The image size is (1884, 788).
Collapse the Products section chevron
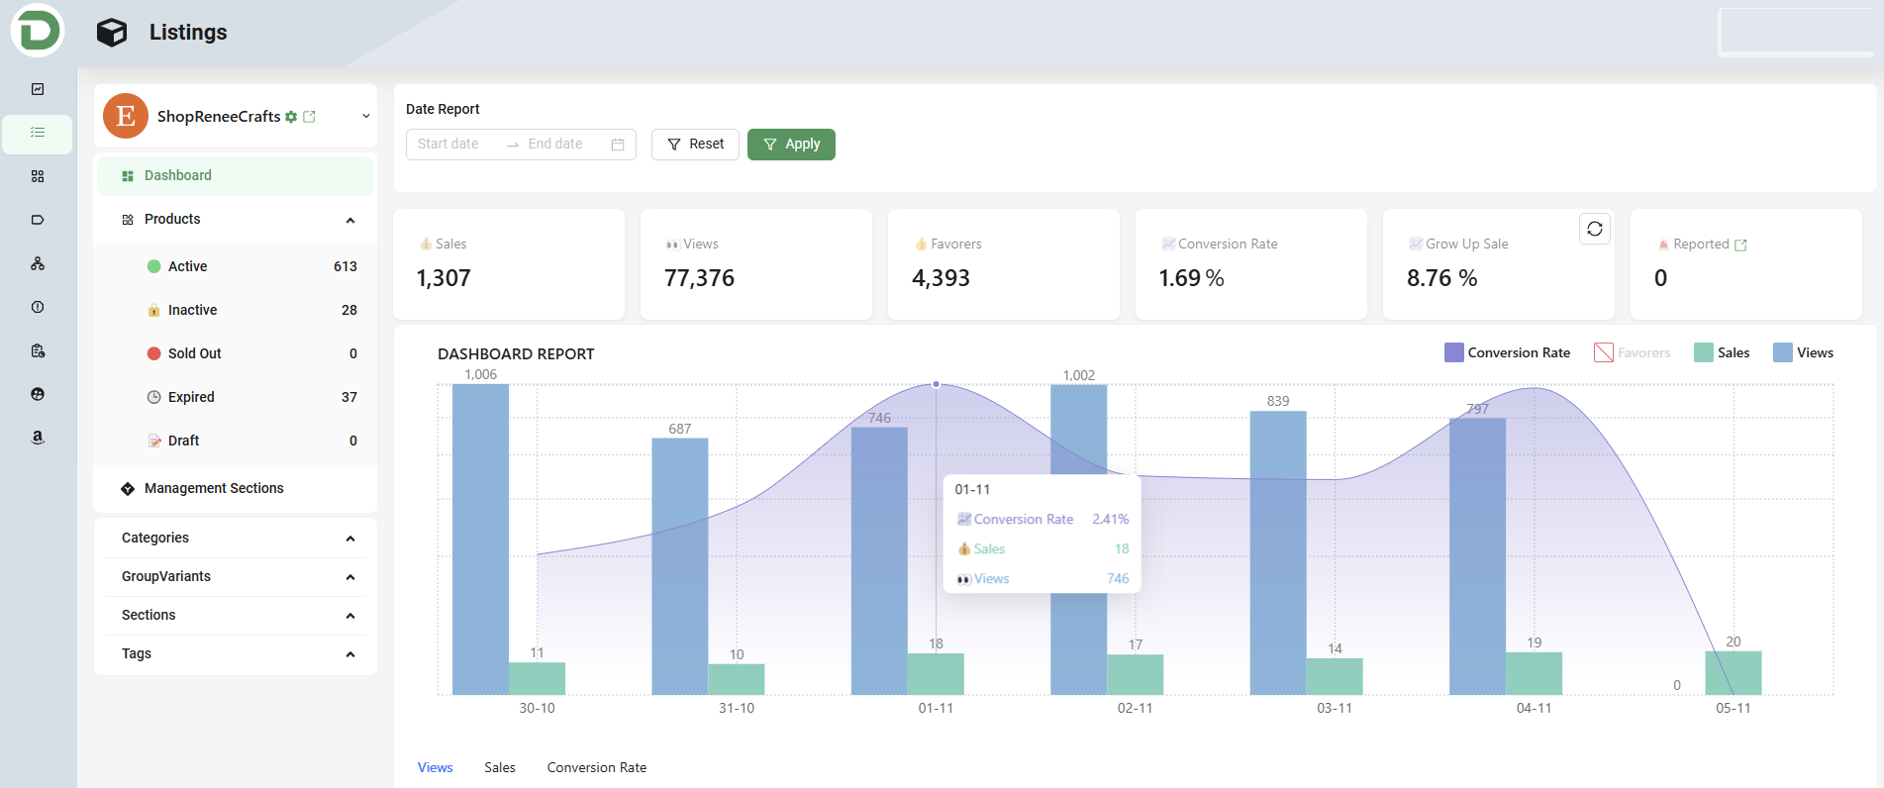tap(350, 220)
